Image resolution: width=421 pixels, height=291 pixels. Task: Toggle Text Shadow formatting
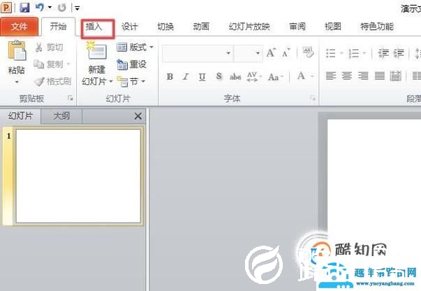tap(219, 77)
